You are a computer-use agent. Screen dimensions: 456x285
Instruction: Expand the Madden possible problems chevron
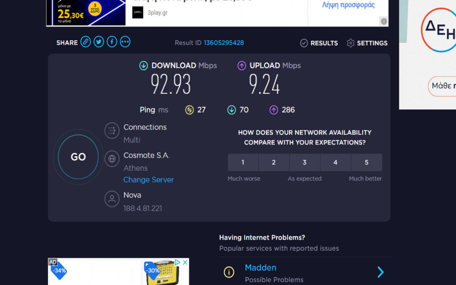[x=380, y=272]
